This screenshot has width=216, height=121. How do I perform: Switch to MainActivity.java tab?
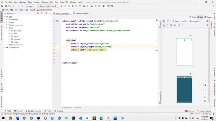[82, 13]
